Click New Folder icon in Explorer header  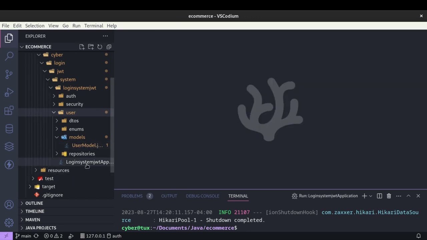(91, 47)
